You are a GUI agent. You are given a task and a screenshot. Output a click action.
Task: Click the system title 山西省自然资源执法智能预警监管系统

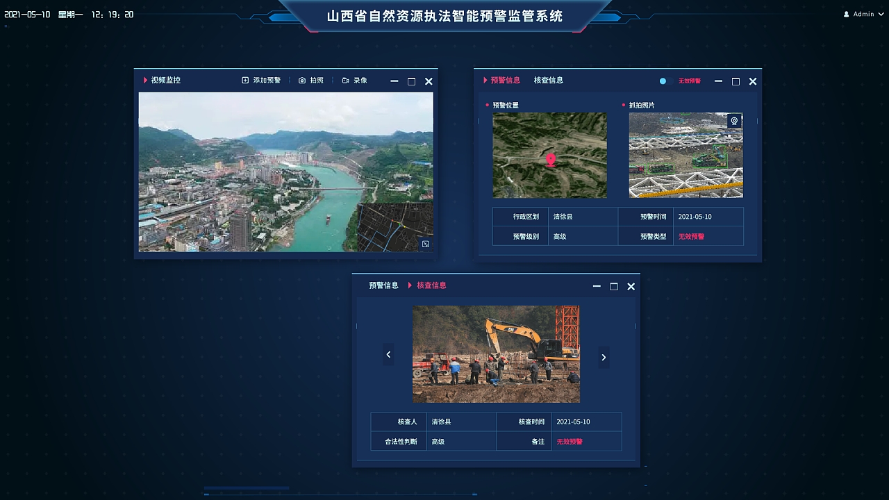pos(444,15)
